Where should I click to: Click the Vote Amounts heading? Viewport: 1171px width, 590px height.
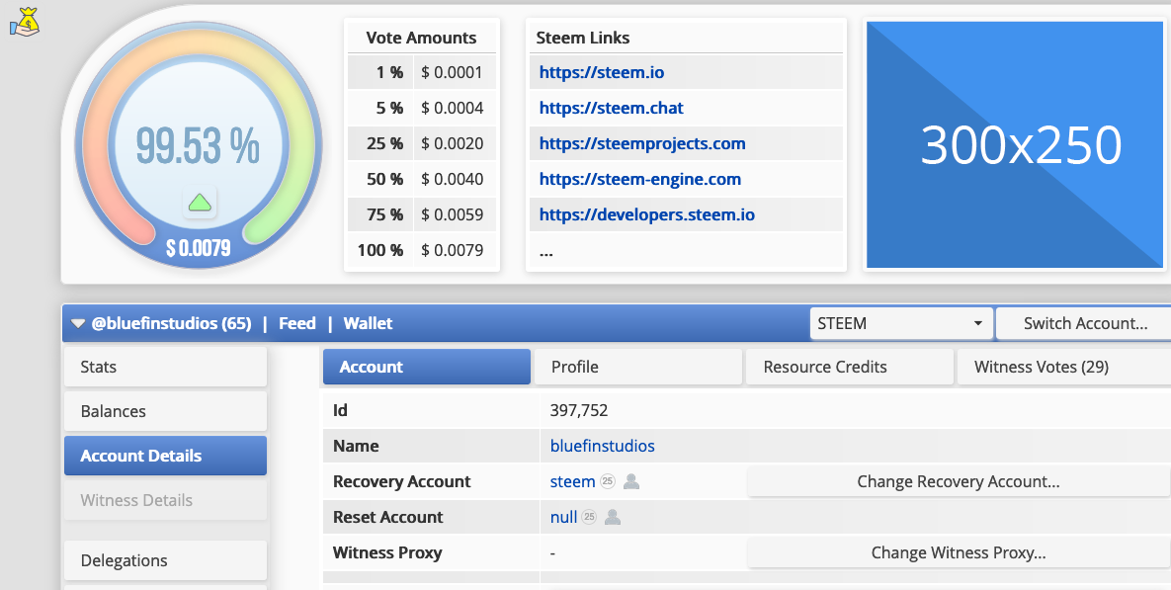(x=421, y=38)
